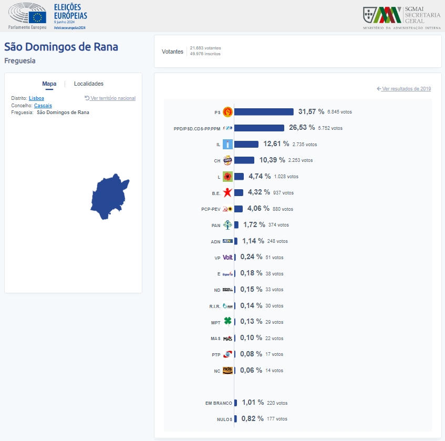Click the Eleições Europeias 2024 title logo

pos(70,16)
